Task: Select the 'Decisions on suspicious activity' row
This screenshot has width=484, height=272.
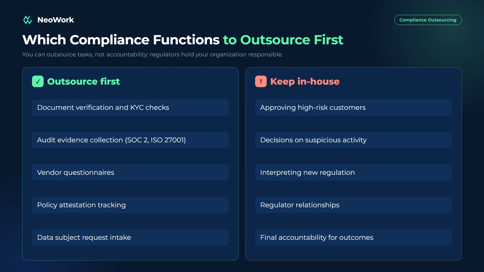Action: pos(353,140)
